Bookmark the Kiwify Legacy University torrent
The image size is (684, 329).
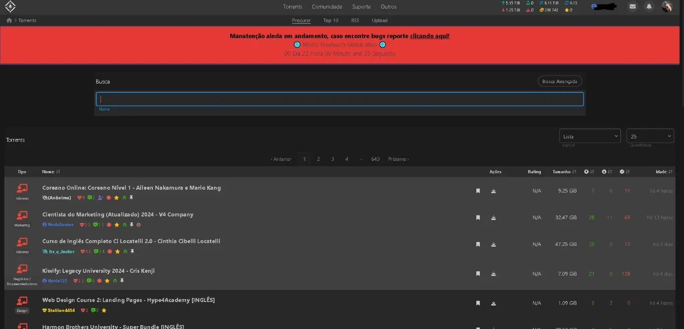click(478, 274)
